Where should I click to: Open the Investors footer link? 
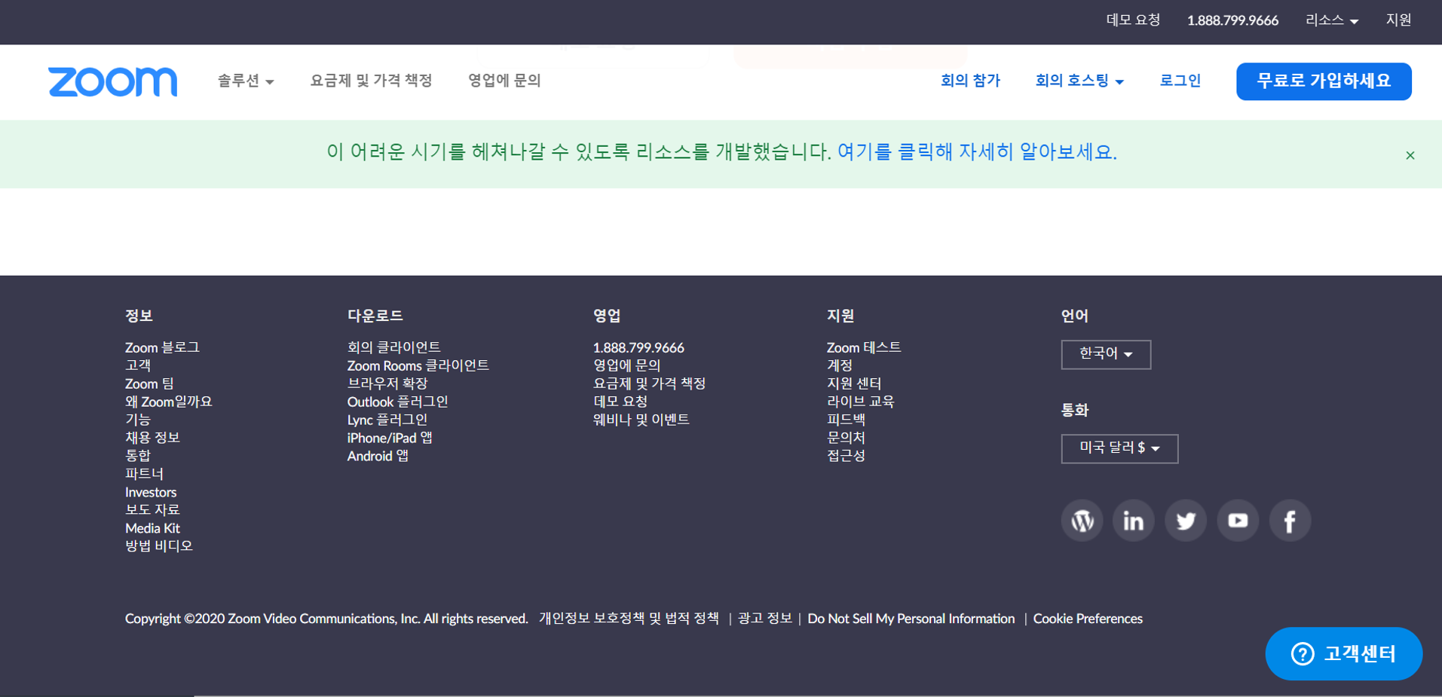(151, 492)
